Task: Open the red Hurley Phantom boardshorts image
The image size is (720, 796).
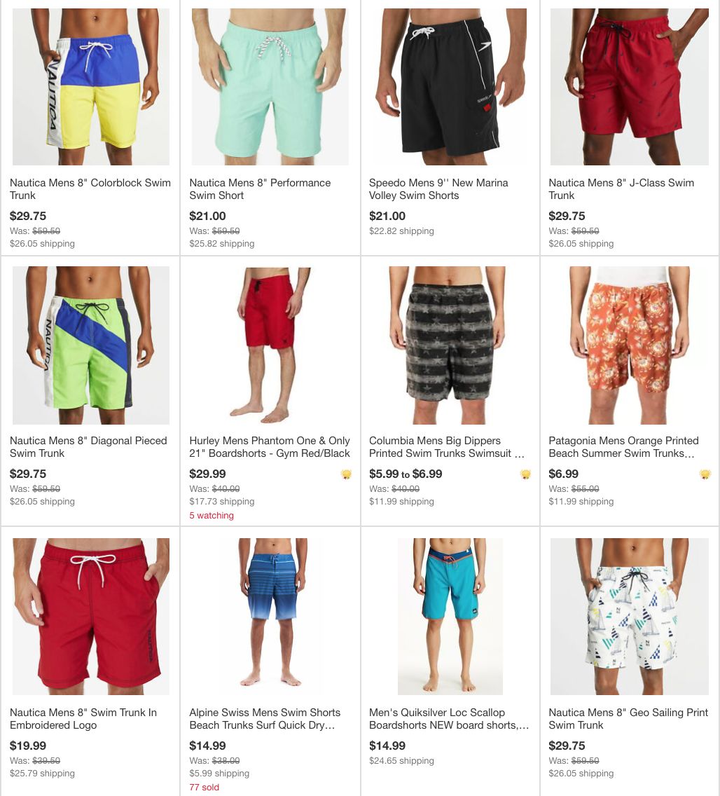Action: 270,345
